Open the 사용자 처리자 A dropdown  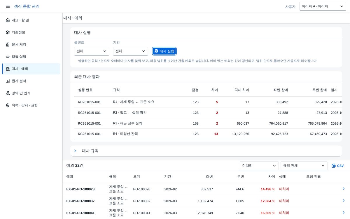[323, 6]
